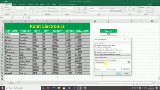Screen dimensions: 160x90
Task: Click Cancel in the New Formatting Rule dialog
Action: coord(127,73)
